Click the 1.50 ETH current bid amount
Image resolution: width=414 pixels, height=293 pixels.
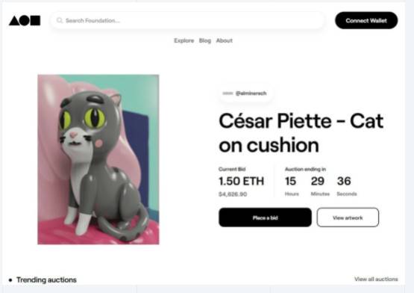pos(242,182)
